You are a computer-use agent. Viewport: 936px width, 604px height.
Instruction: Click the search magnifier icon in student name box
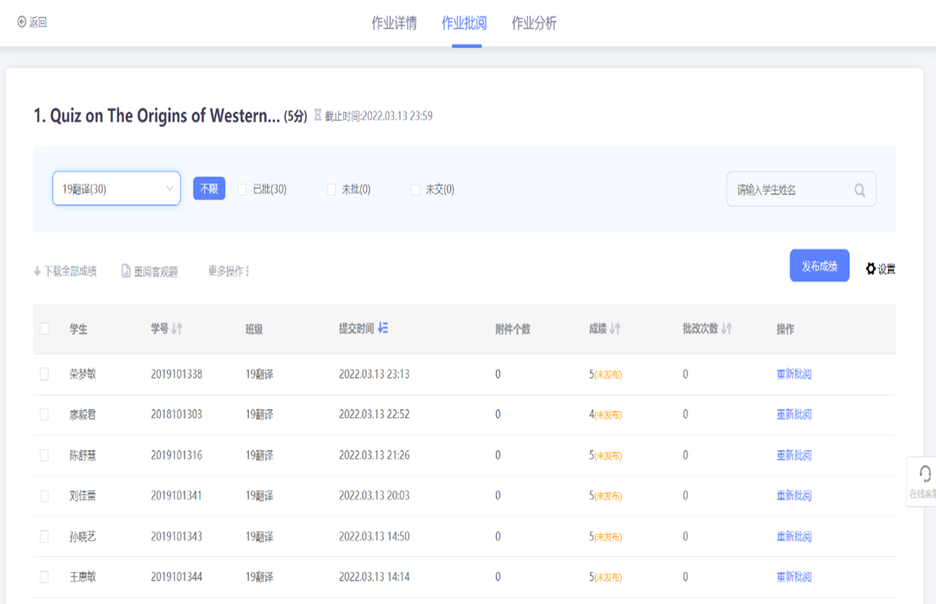[x=860, y=190]
